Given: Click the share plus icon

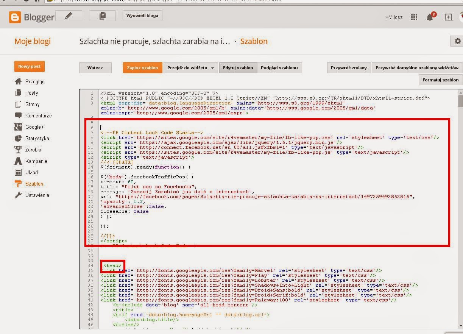Looking at the screenshot, I should [x=448, y=17].
